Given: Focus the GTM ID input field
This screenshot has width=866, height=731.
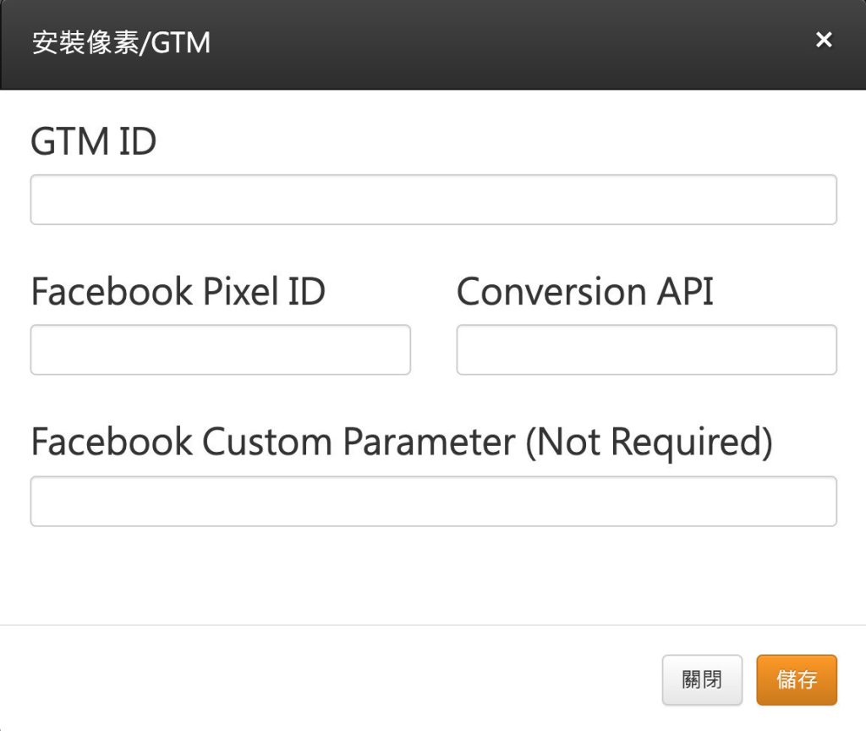Looking at the screenshot, I should [x=434, y=200].
